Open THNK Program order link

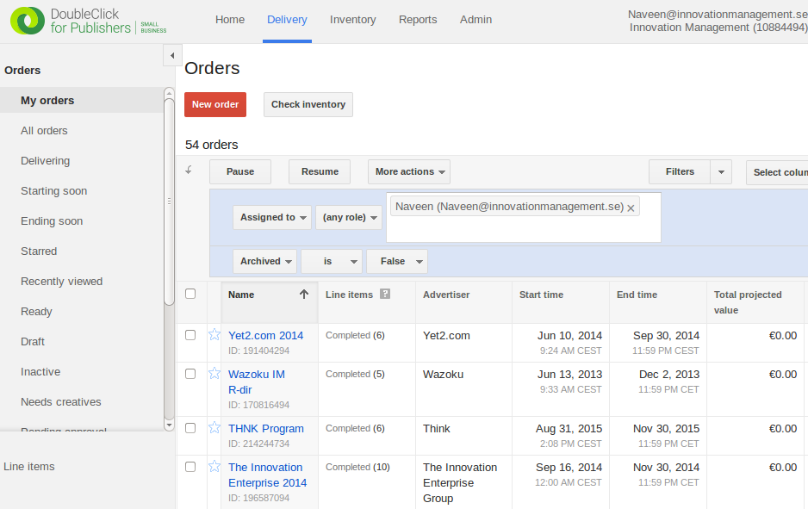click(266, 429)
